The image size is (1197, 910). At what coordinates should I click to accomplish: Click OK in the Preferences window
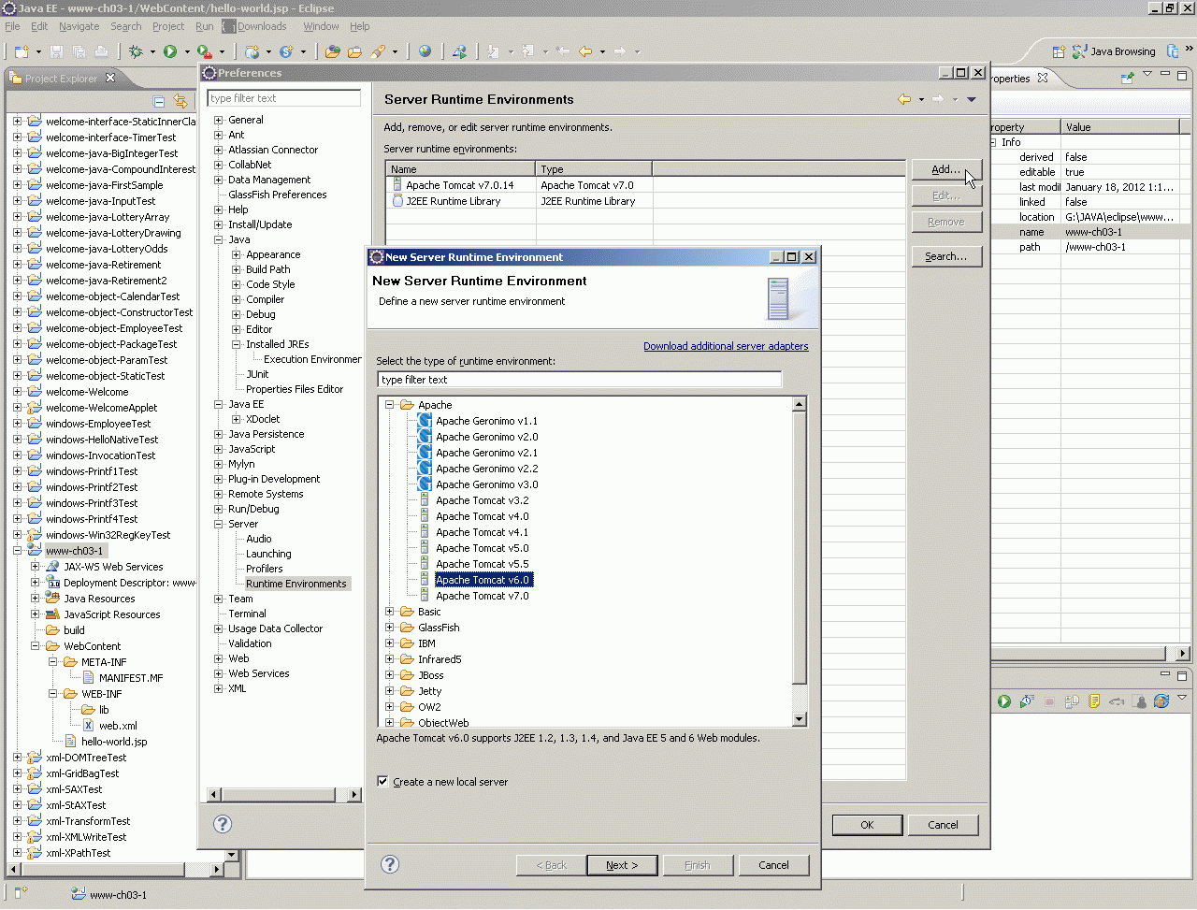pyautogui.click(x=867, y=825)
